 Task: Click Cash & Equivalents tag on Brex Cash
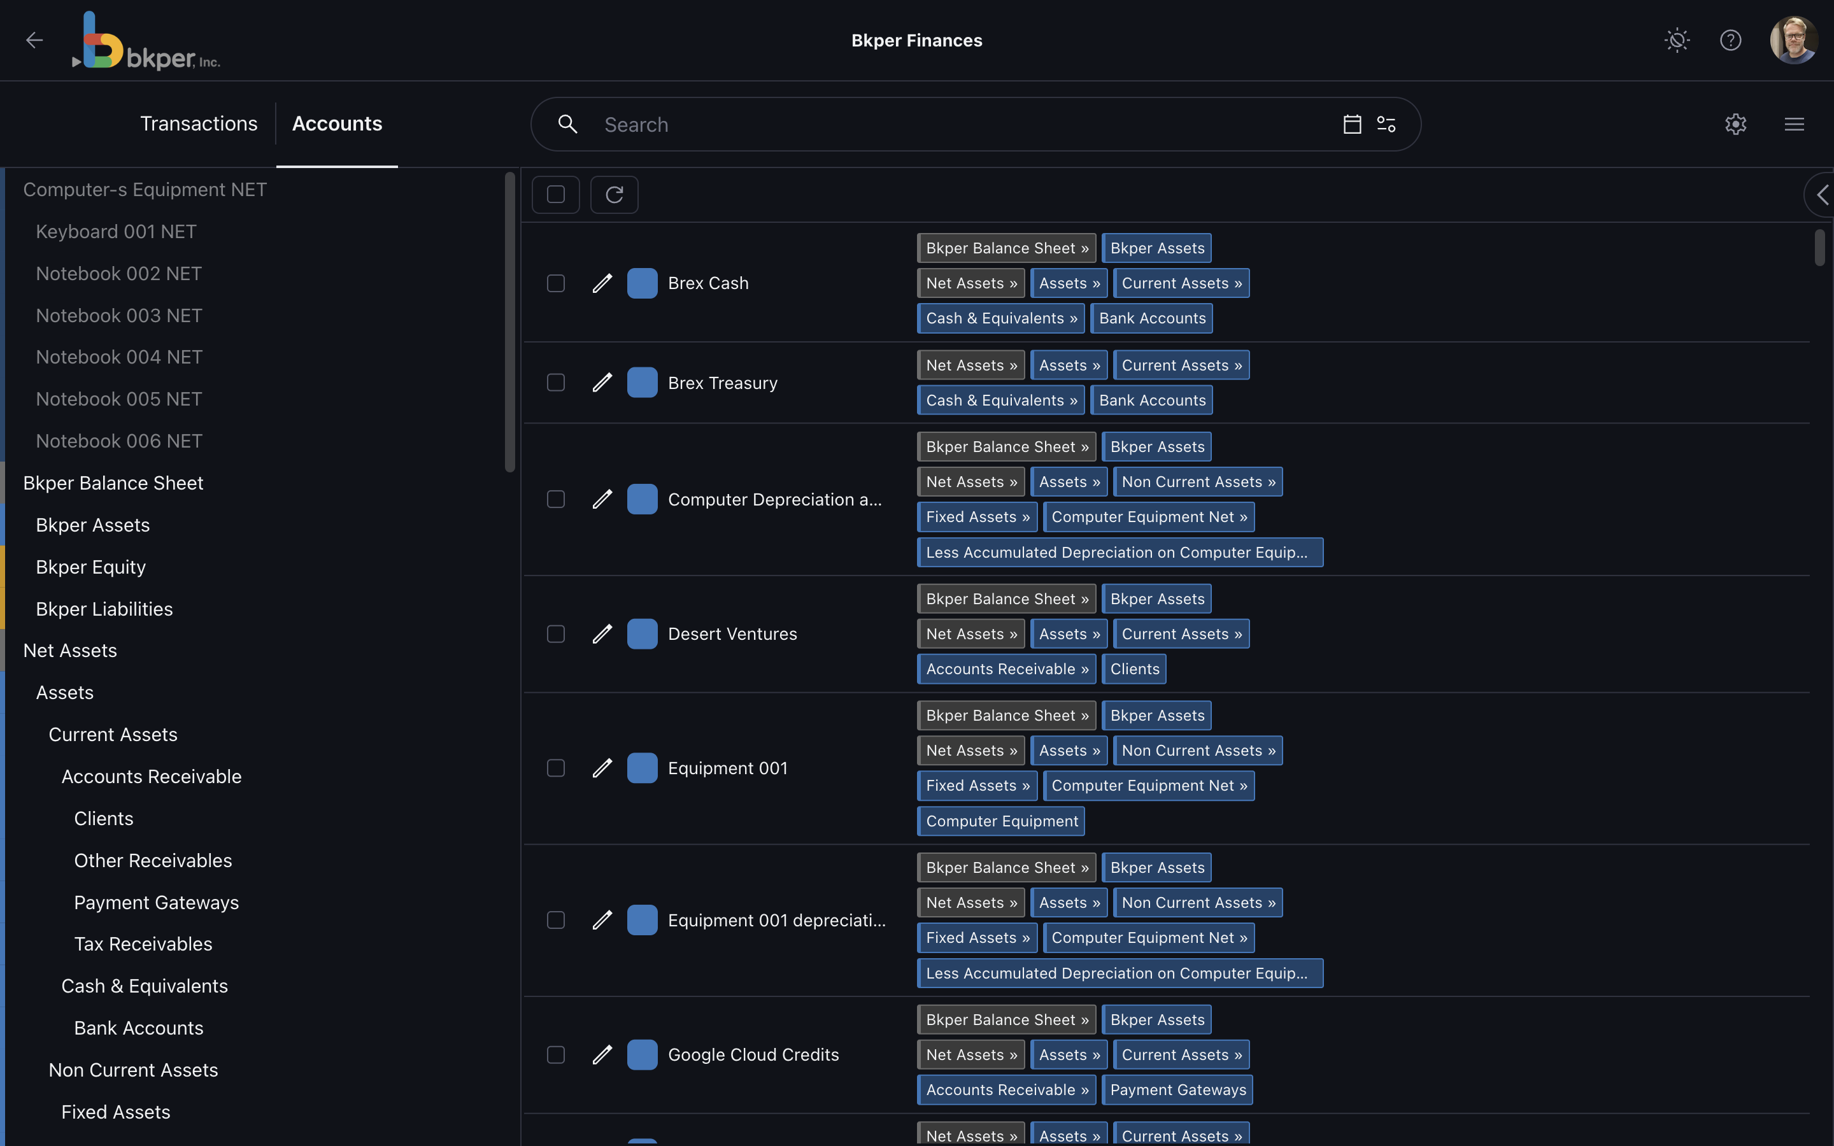pos(1001,318)
